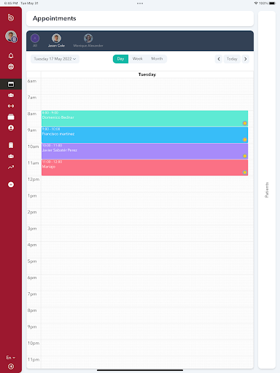The width and height of the screenshot is (280, 373).
Task: Click status dot on Domenico Bednar appointment
Action: (245, 123)
